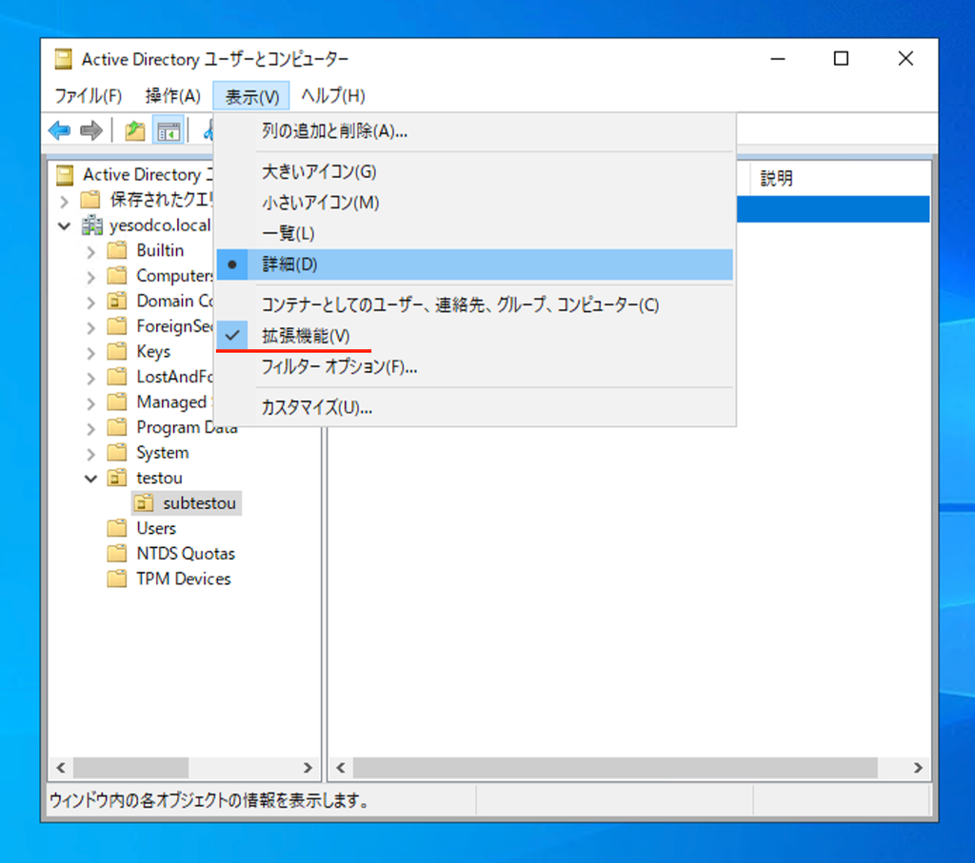This screenshot has height=863, width=975.
Task: Select 大きいアイコン(G) view
Action: [474, 171]
